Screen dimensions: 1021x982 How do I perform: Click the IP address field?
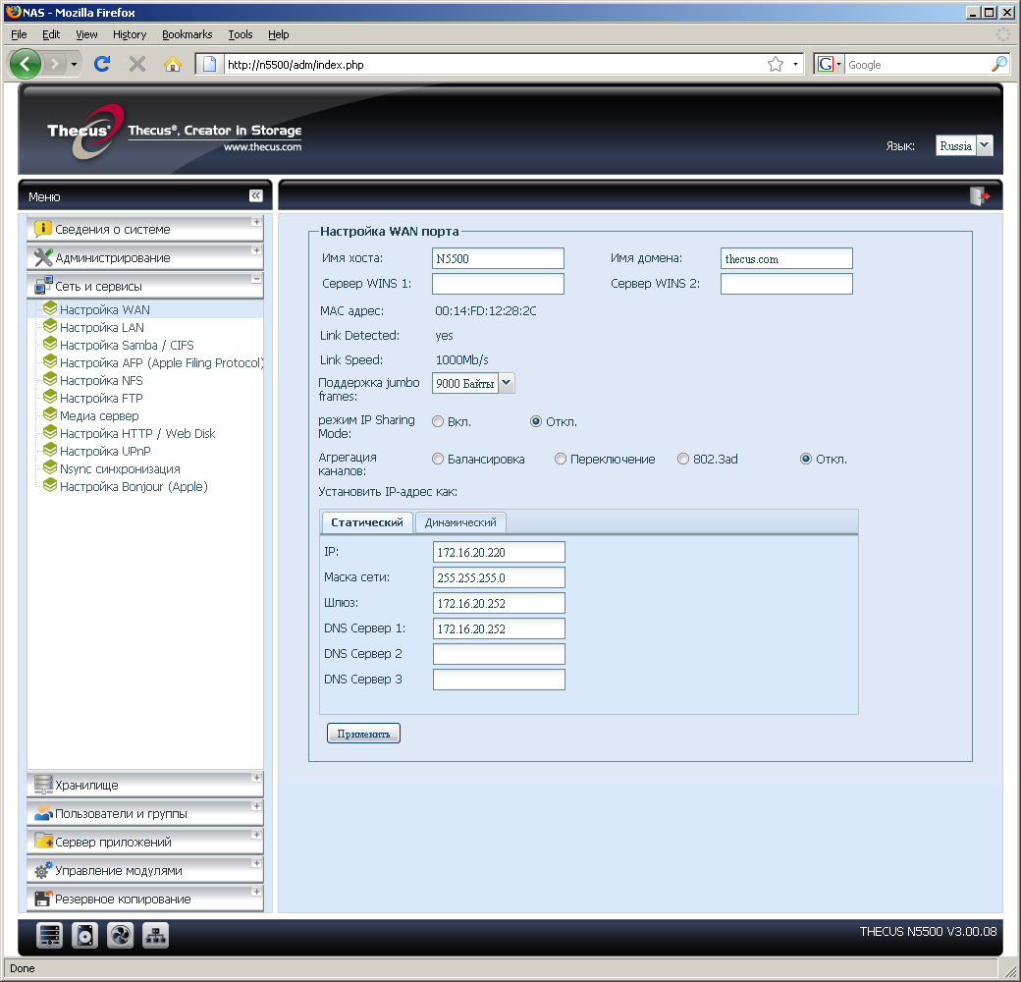499,552
